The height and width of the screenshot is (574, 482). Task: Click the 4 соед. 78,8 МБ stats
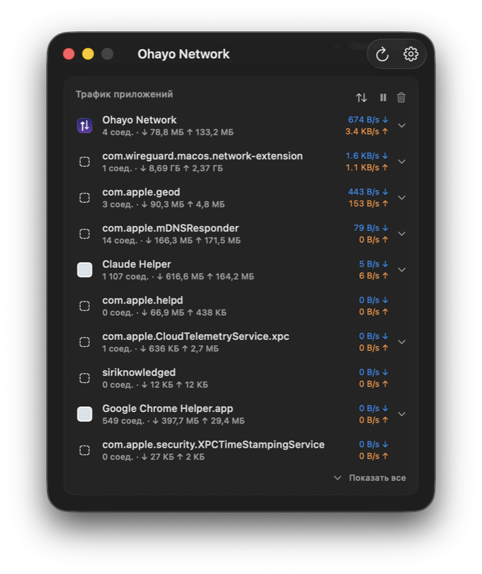point(168,132)
